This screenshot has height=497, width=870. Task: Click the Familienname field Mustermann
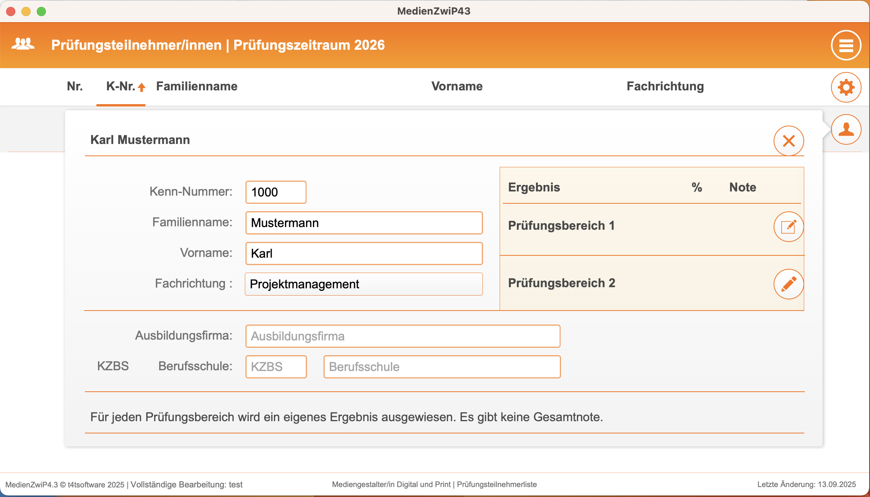(363, 223)
